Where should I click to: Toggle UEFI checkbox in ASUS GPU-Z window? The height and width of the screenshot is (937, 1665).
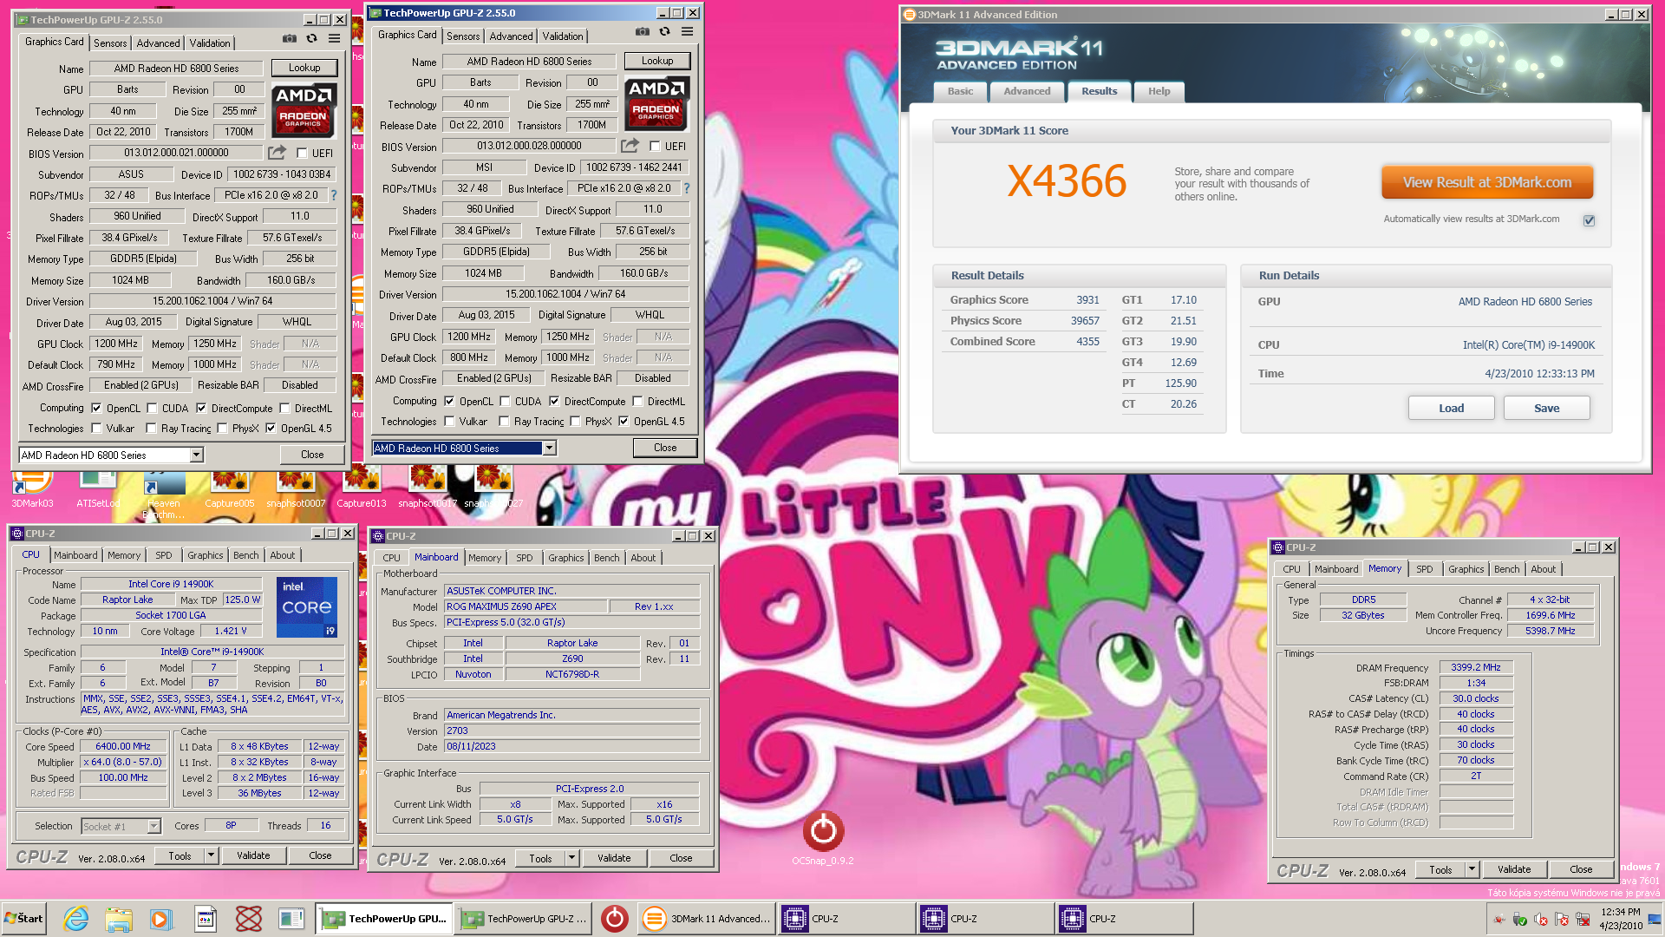point(302,154)
